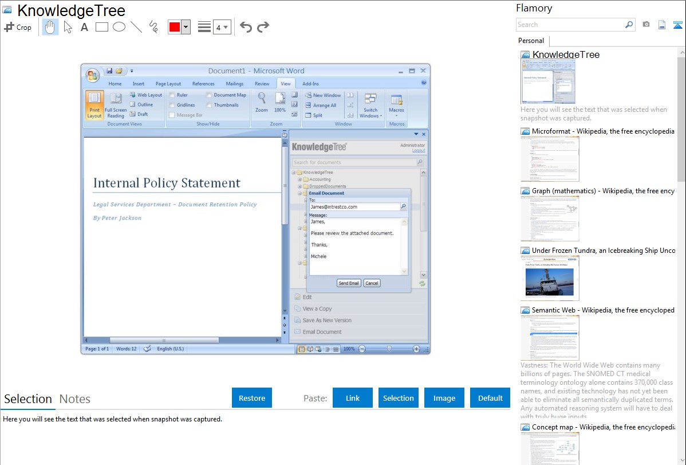The image size is (686, 465).
Task: Click the Paste Selection button
Action: [x=398, y=398]
